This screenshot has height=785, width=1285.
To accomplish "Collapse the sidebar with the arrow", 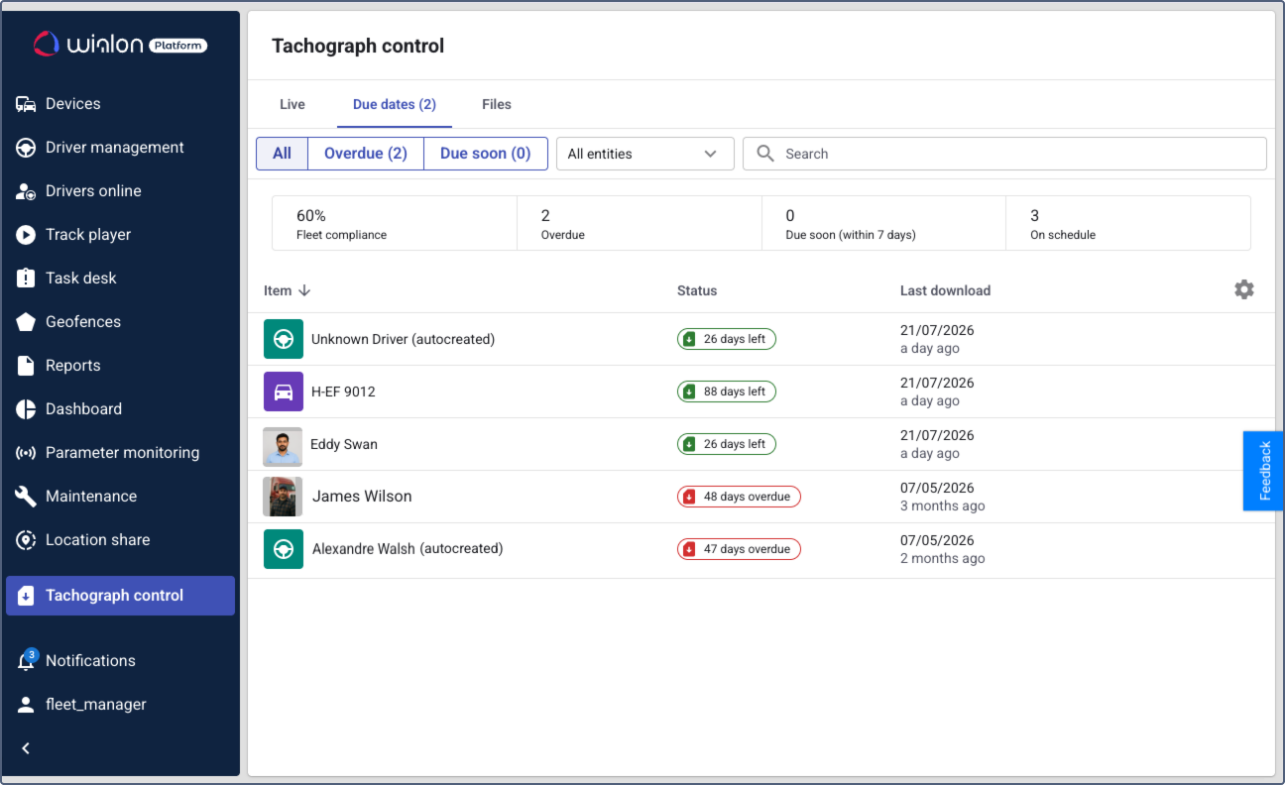I will click(26, 748).
